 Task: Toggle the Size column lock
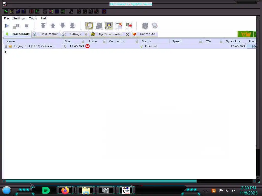click(83, 41)
